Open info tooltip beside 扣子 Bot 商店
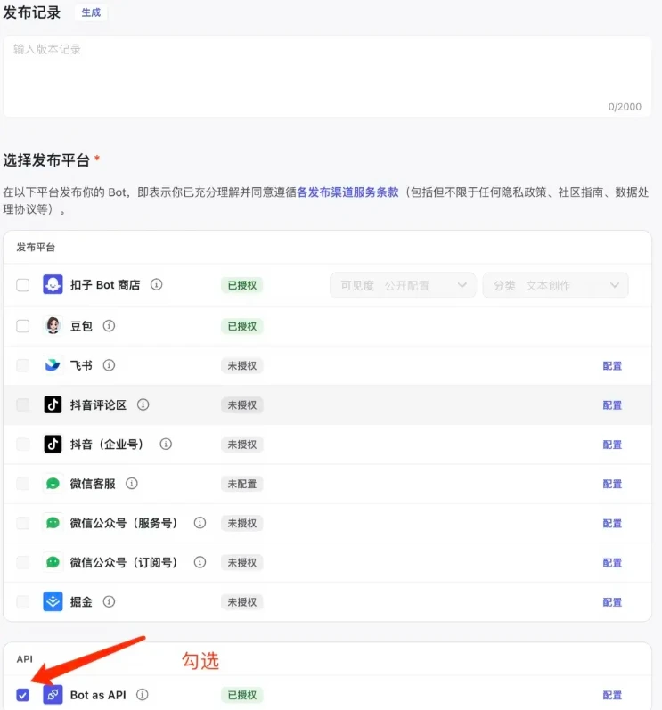The height and width of the screenshot is (710, 662). (156, 284)
